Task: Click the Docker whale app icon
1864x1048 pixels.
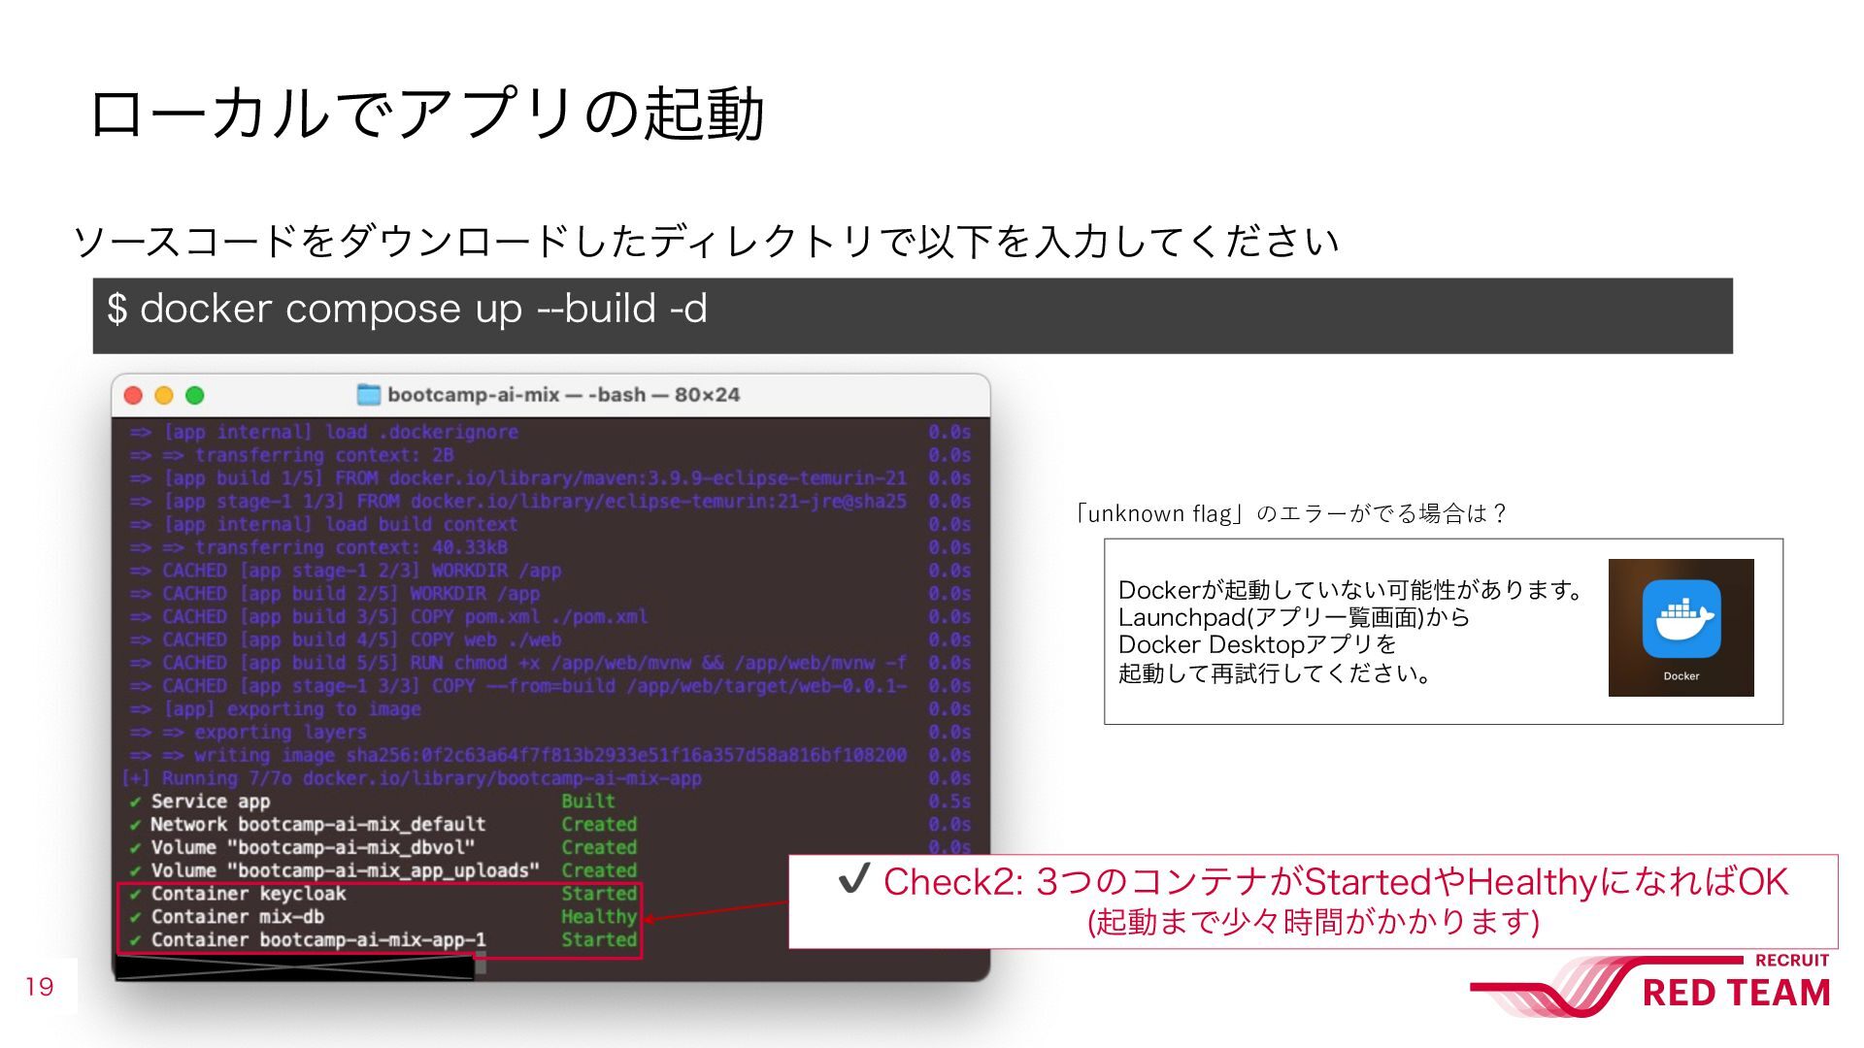Action: pyautogui.click(x=1681, y=619)
